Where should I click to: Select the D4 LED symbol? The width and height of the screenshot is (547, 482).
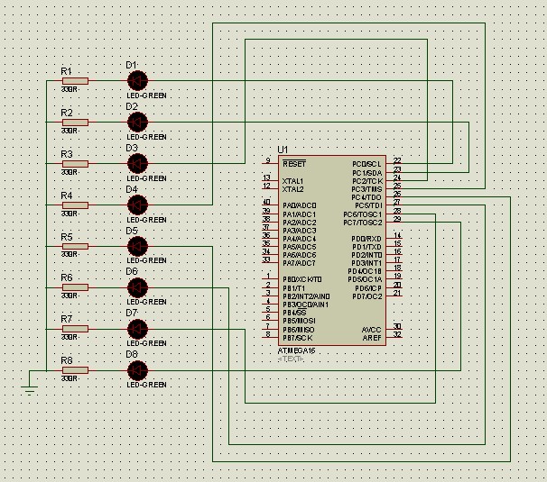click(137, 205)
